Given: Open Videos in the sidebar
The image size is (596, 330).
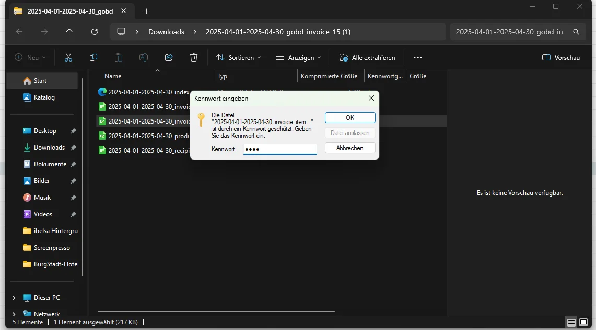Looking at the screenshot, I should 43,214.
